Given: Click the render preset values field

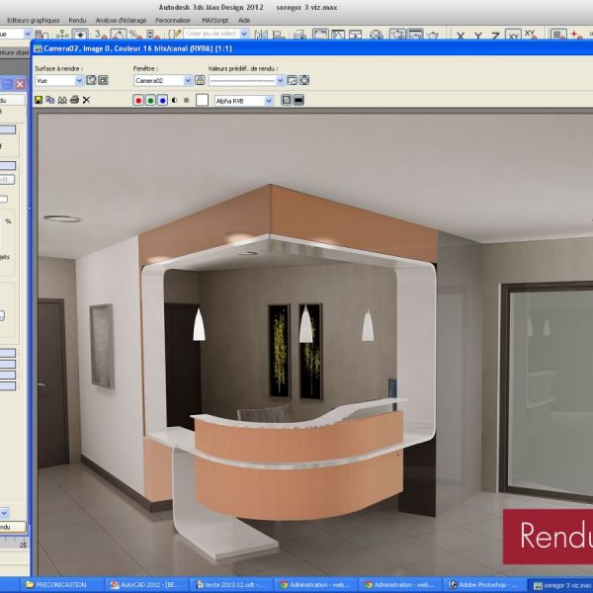Looking at the screenshot, I should [245, 80].
